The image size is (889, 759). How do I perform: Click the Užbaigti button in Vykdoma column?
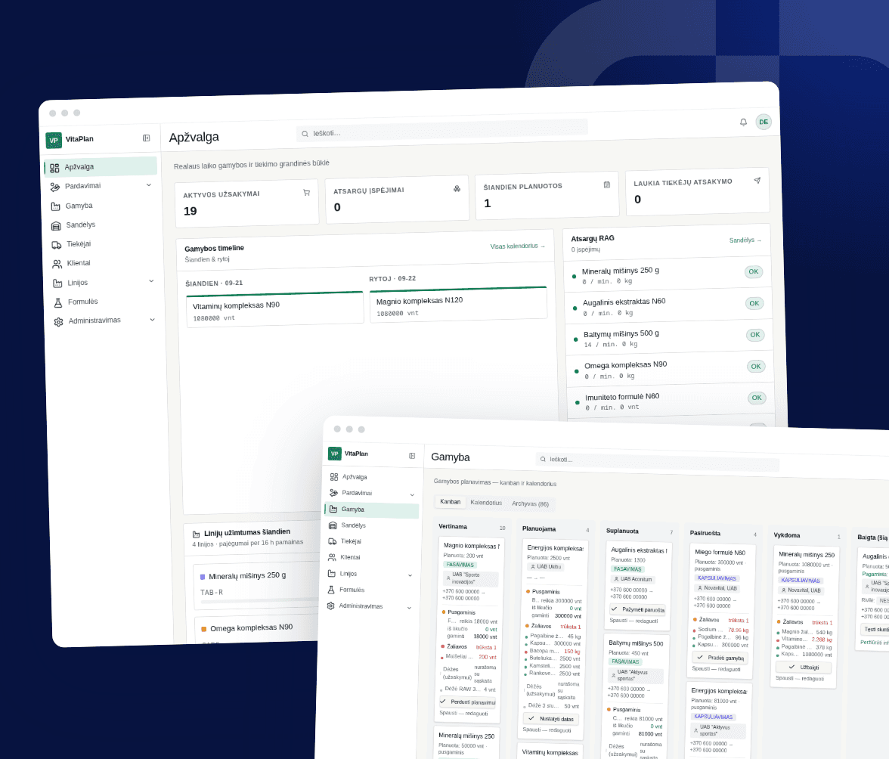pyautogui.click(x=804, y=668)
